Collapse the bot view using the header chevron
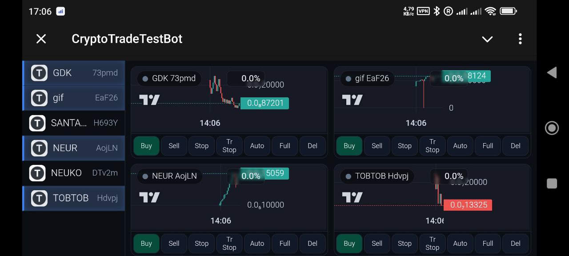Screen dimensions: 569x256 pos(487,39)
